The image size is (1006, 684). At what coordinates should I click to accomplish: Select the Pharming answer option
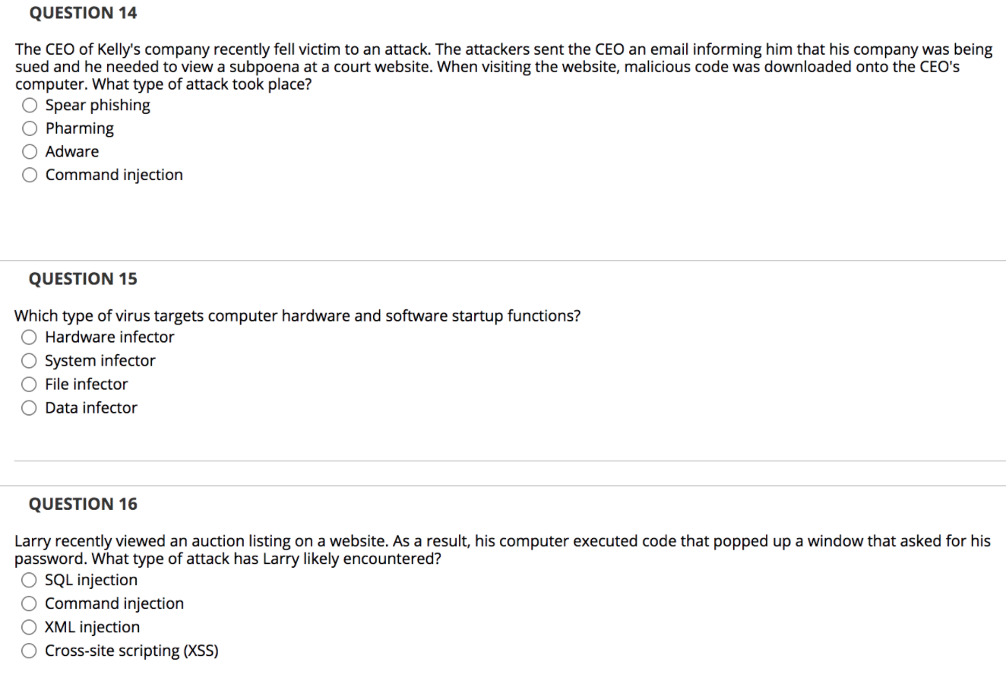[x=30, y=128]
